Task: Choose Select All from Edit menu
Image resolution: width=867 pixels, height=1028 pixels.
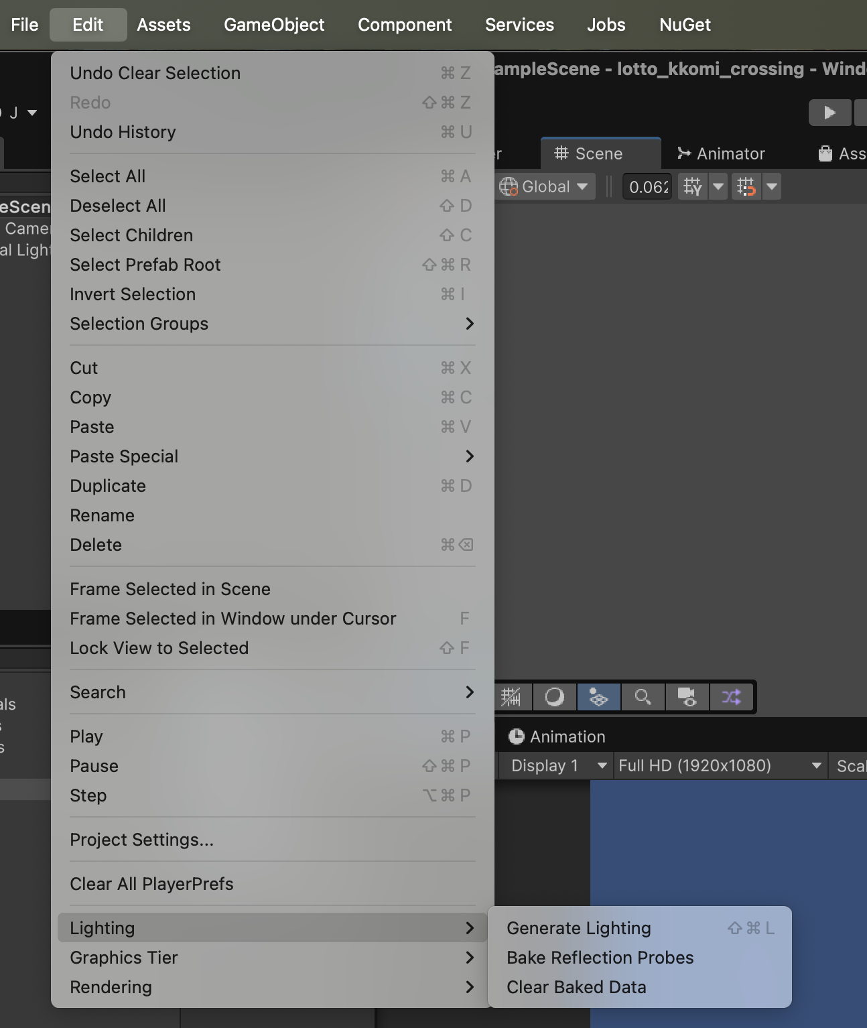Action: [x=272, y=176]
